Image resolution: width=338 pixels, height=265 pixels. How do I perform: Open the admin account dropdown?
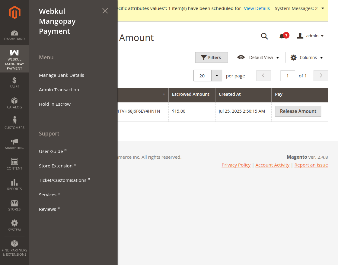(x=310, y=36)
